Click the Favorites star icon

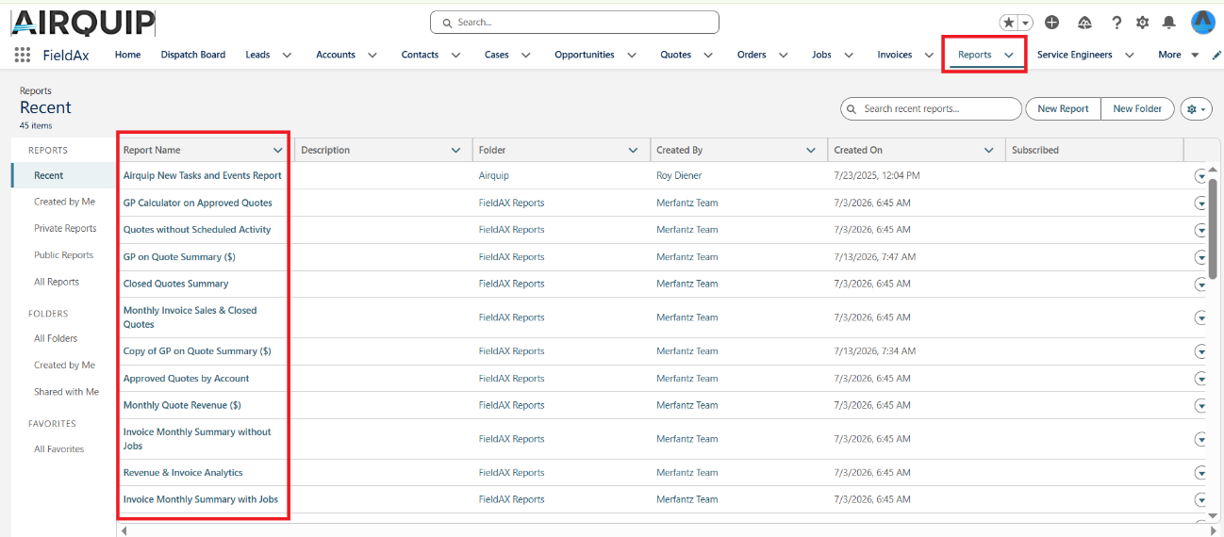coord(1009,23)
